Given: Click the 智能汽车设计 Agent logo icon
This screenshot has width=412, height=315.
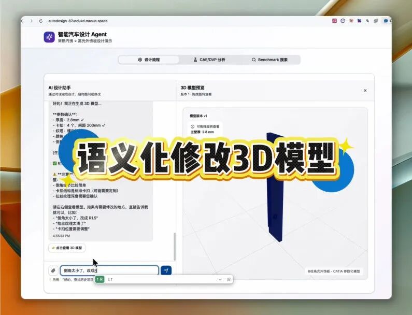Looking at the screenshot, I should click(x=49, y=37).
